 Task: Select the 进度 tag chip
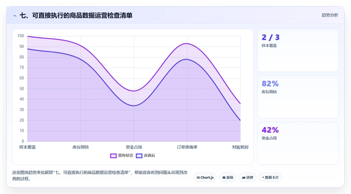248,177
